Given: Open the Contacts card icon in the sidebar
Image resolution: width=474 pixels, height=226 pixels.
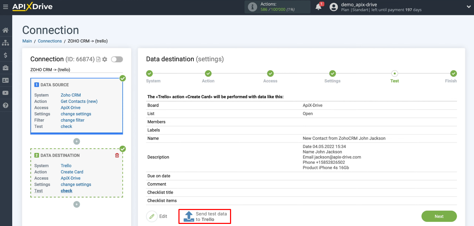Looking at the screenshot, I should coord(6,80).
